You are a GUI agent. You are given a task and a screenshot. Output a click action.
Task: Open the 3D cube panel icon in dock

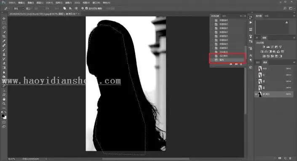click(251, 67)
